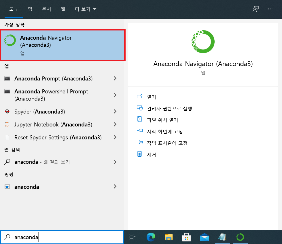
Task: Open Microsoft Store from taskbar
Action: (186, 237)
